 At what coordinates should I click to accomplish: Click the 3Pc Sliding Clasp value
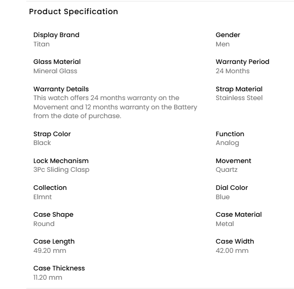tap(61, 170)
